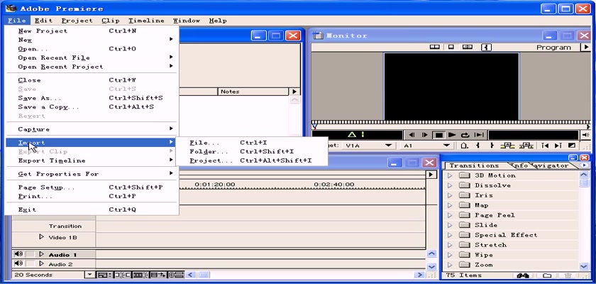The height and width of the screenshot is (284, 596).
Task: Click the Notes column header
Action: click(253, 92)
